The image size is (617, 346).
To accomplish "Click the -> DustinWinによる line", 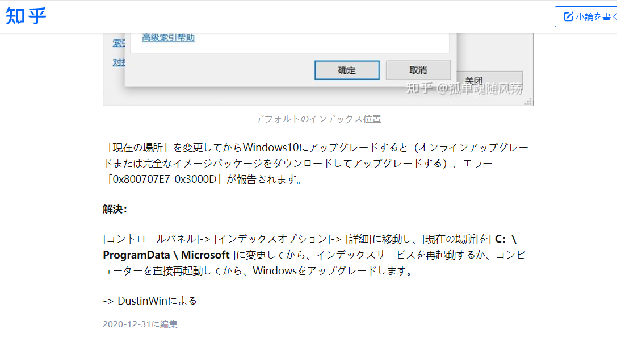I will click(x=150, y=301).
